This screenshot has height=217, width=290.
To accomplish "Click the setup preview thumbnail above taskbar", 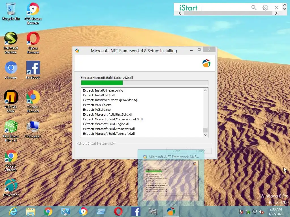I will (170, 181).
